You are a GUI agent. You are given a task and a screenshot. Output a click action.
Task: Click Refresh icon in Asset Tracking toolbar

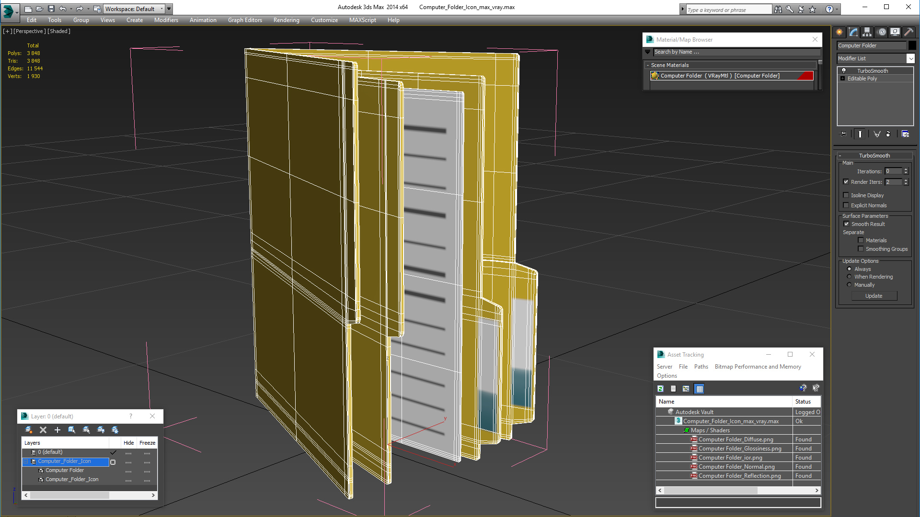[661, 389]
